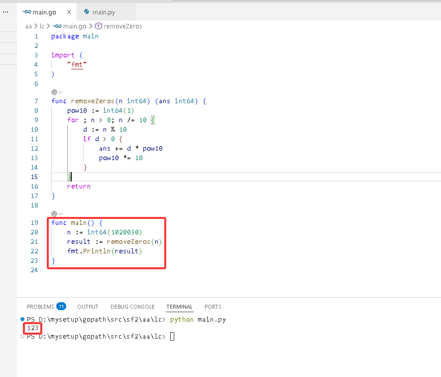
Task: Click 'd := n % 10' on line 10
Action: [x=105, y=130]
